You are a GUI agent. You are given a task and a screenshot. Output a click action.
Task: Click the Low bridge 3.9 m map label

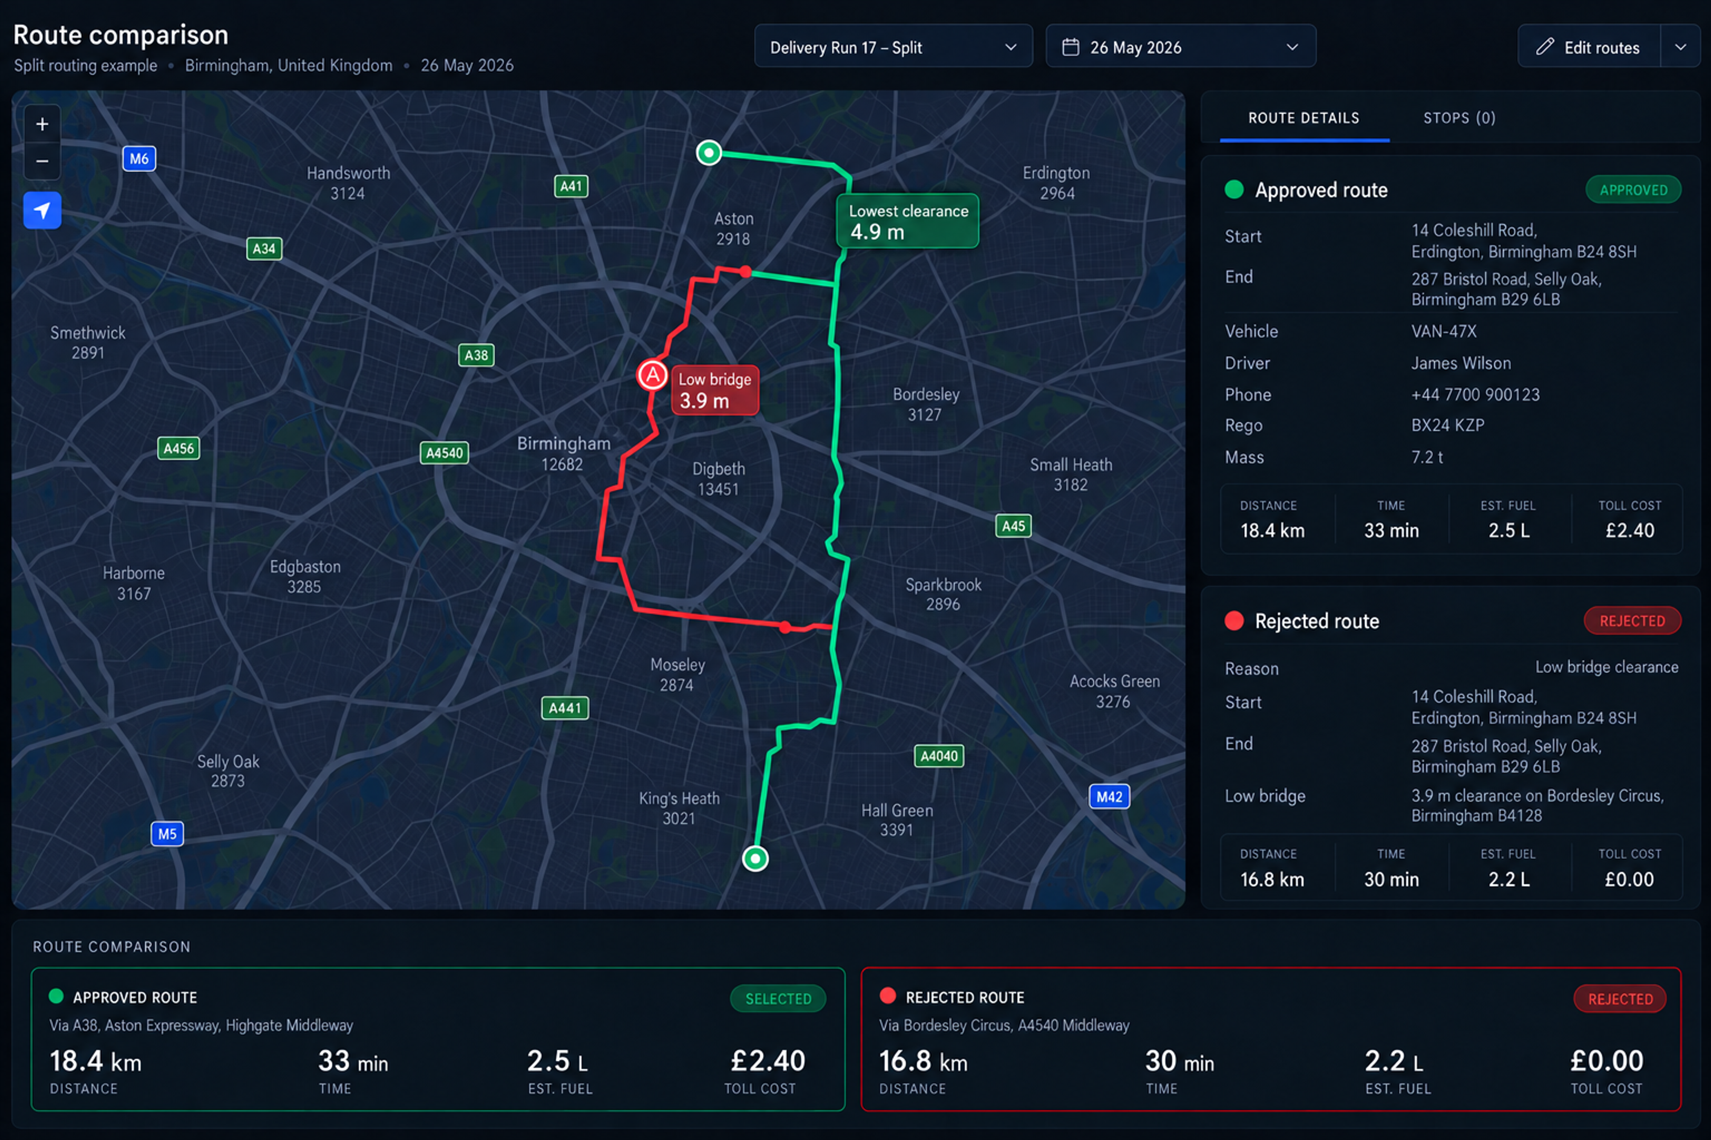715,391
